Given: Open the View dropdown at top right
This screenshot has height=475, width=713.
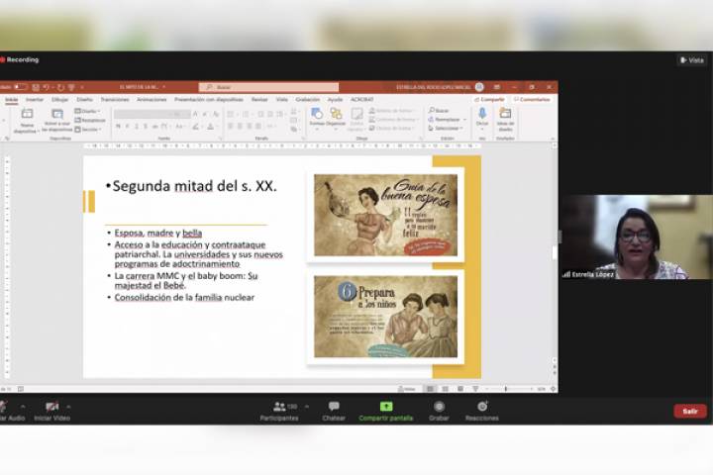Looking at the screenshot, I should (x=692, y=60).
